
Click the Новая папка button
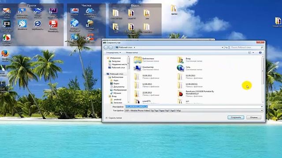132,53
